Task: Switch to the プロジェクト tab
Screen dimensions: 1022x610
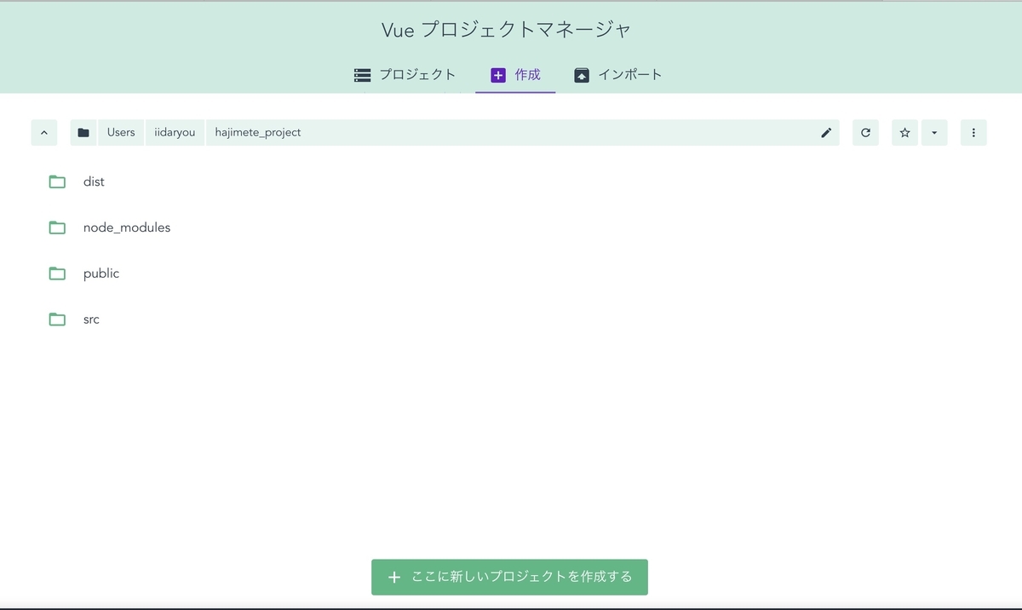Action: click(x=405, y=75)
